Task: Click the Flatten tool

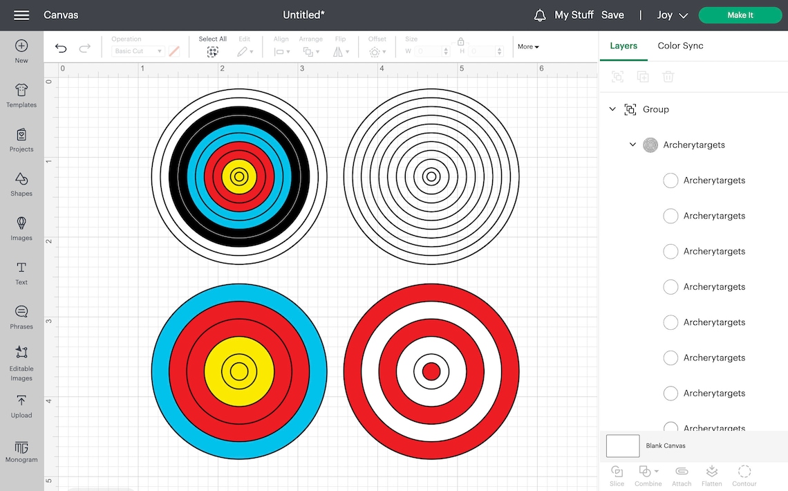Action: coord(711,475)
